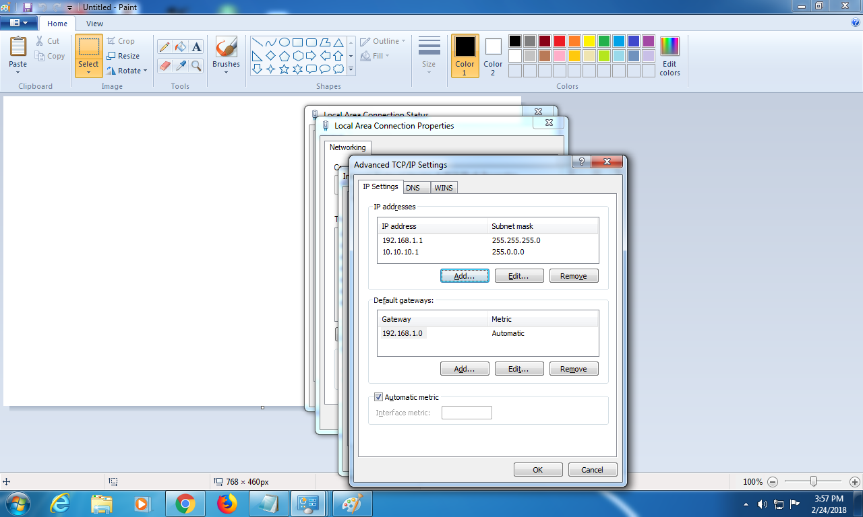The height and width of the screenshot is (517, 863).
Task: Click Add under IP addresses
Action: coord(465,276)
